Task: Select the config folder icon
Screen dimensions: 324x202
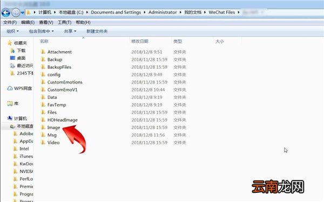Action: coord(43,74)
